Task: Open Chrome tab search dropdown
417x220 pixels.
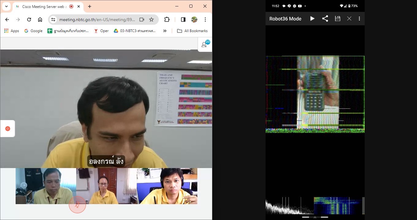Action: pos(6,6)
